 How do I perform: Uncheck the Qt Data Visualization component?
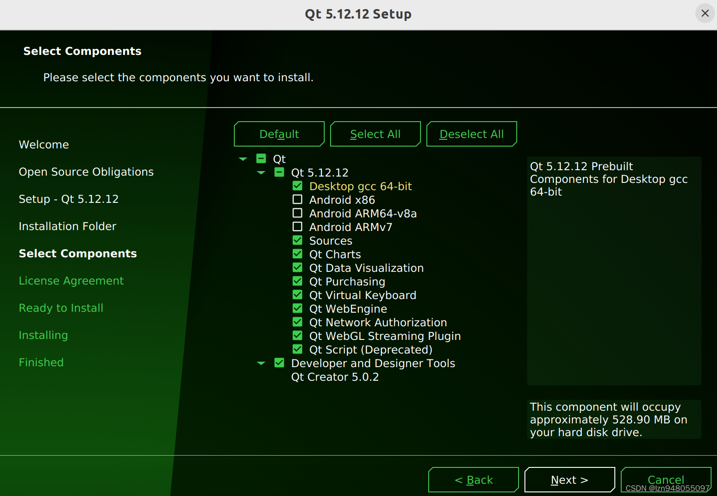click(297, 267)
